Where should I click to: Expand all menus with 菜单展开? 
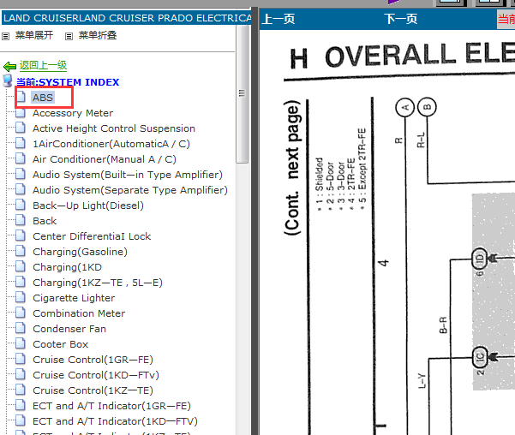click(x=34, y=35)
